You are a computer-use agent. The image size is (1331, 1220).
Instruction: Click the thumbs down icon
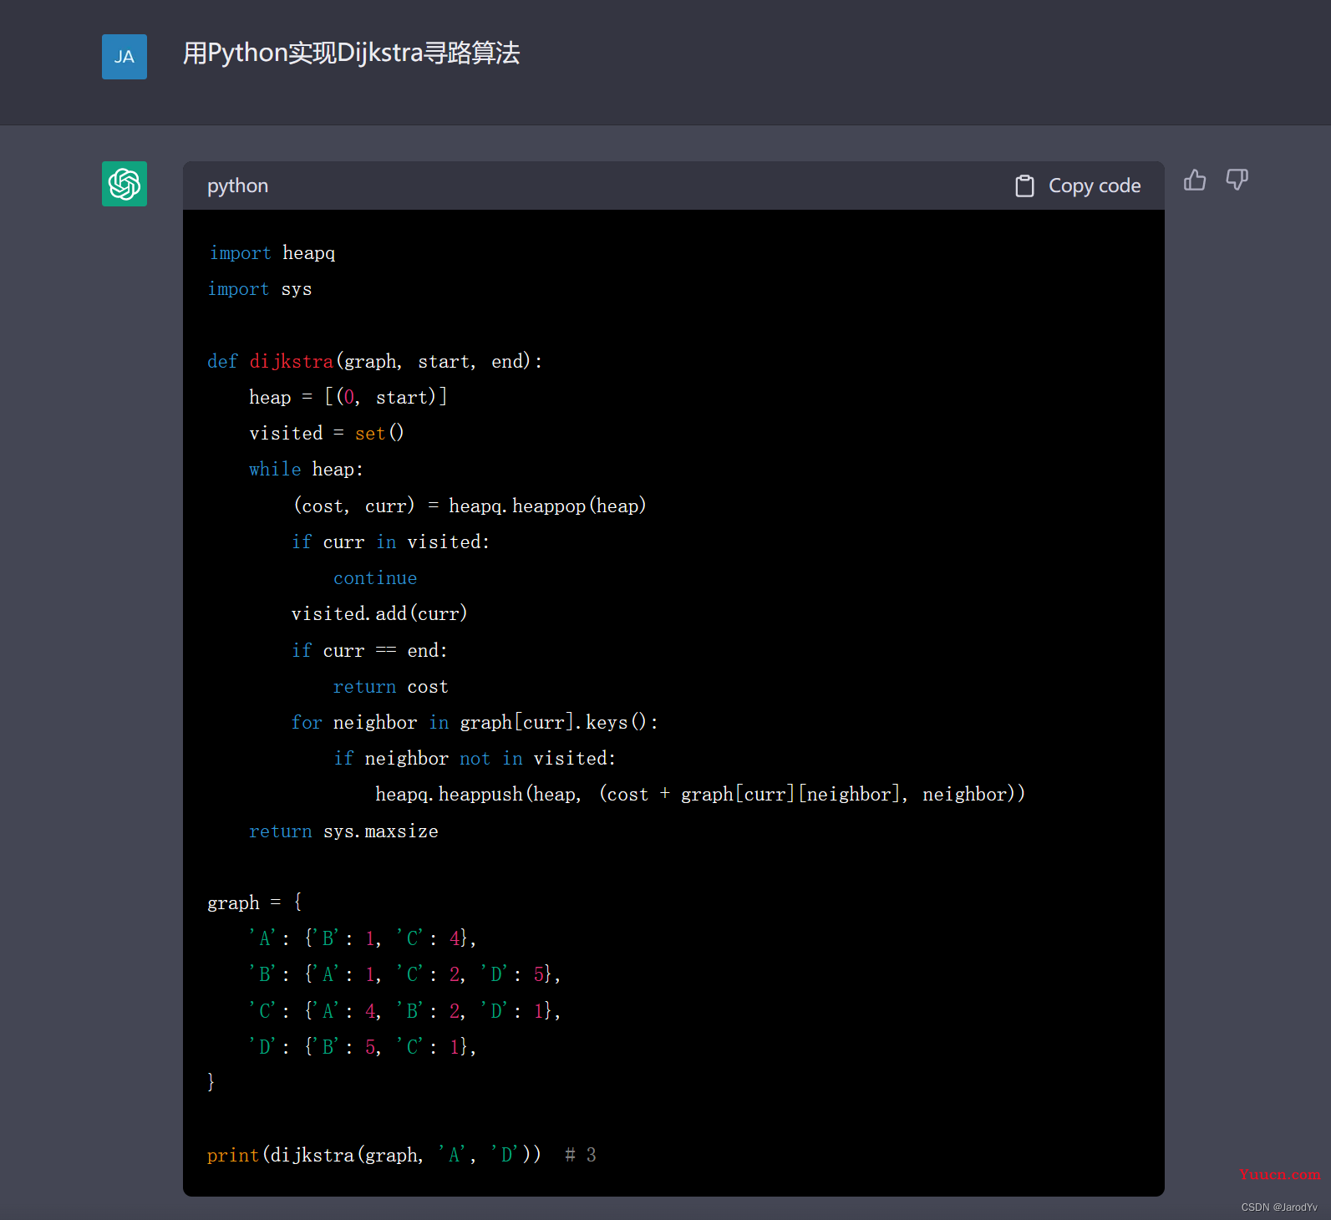click(x=1237, y=180)
